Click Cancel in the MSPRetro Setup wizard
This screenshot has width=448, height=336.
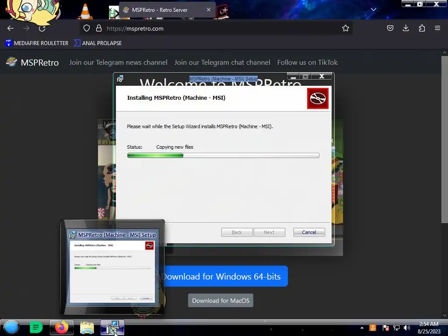pyautogui.click(x=309, y=232)
